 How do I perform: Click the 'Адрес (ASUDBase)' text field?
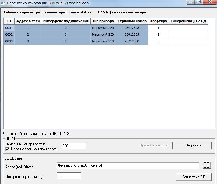128,165
